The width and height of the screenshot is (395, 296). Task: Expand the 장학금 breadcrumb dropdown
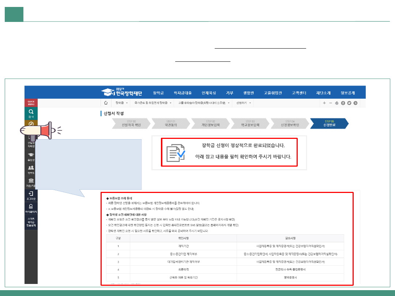click(x=121, y=103)
